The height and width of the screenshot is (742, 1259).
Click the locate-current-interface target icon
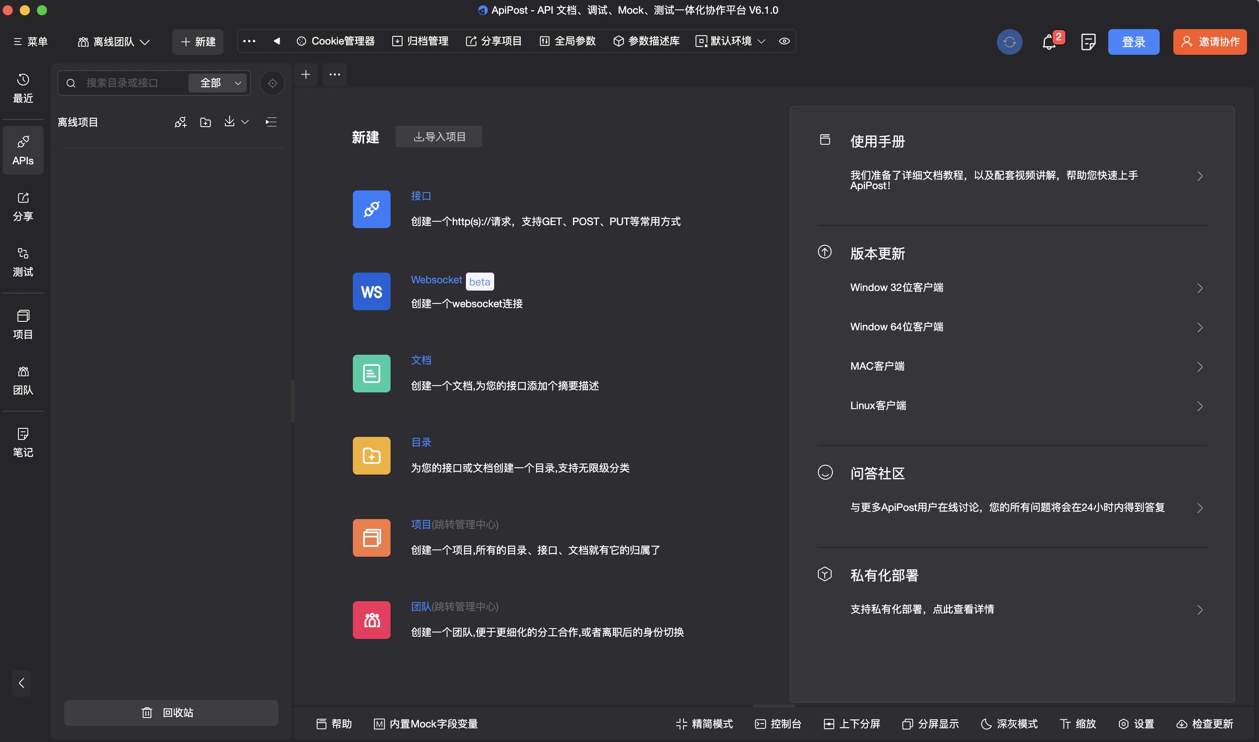tap(272, 83)
